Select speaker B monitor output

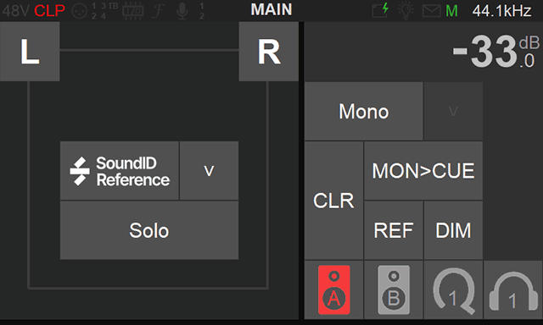394,289
